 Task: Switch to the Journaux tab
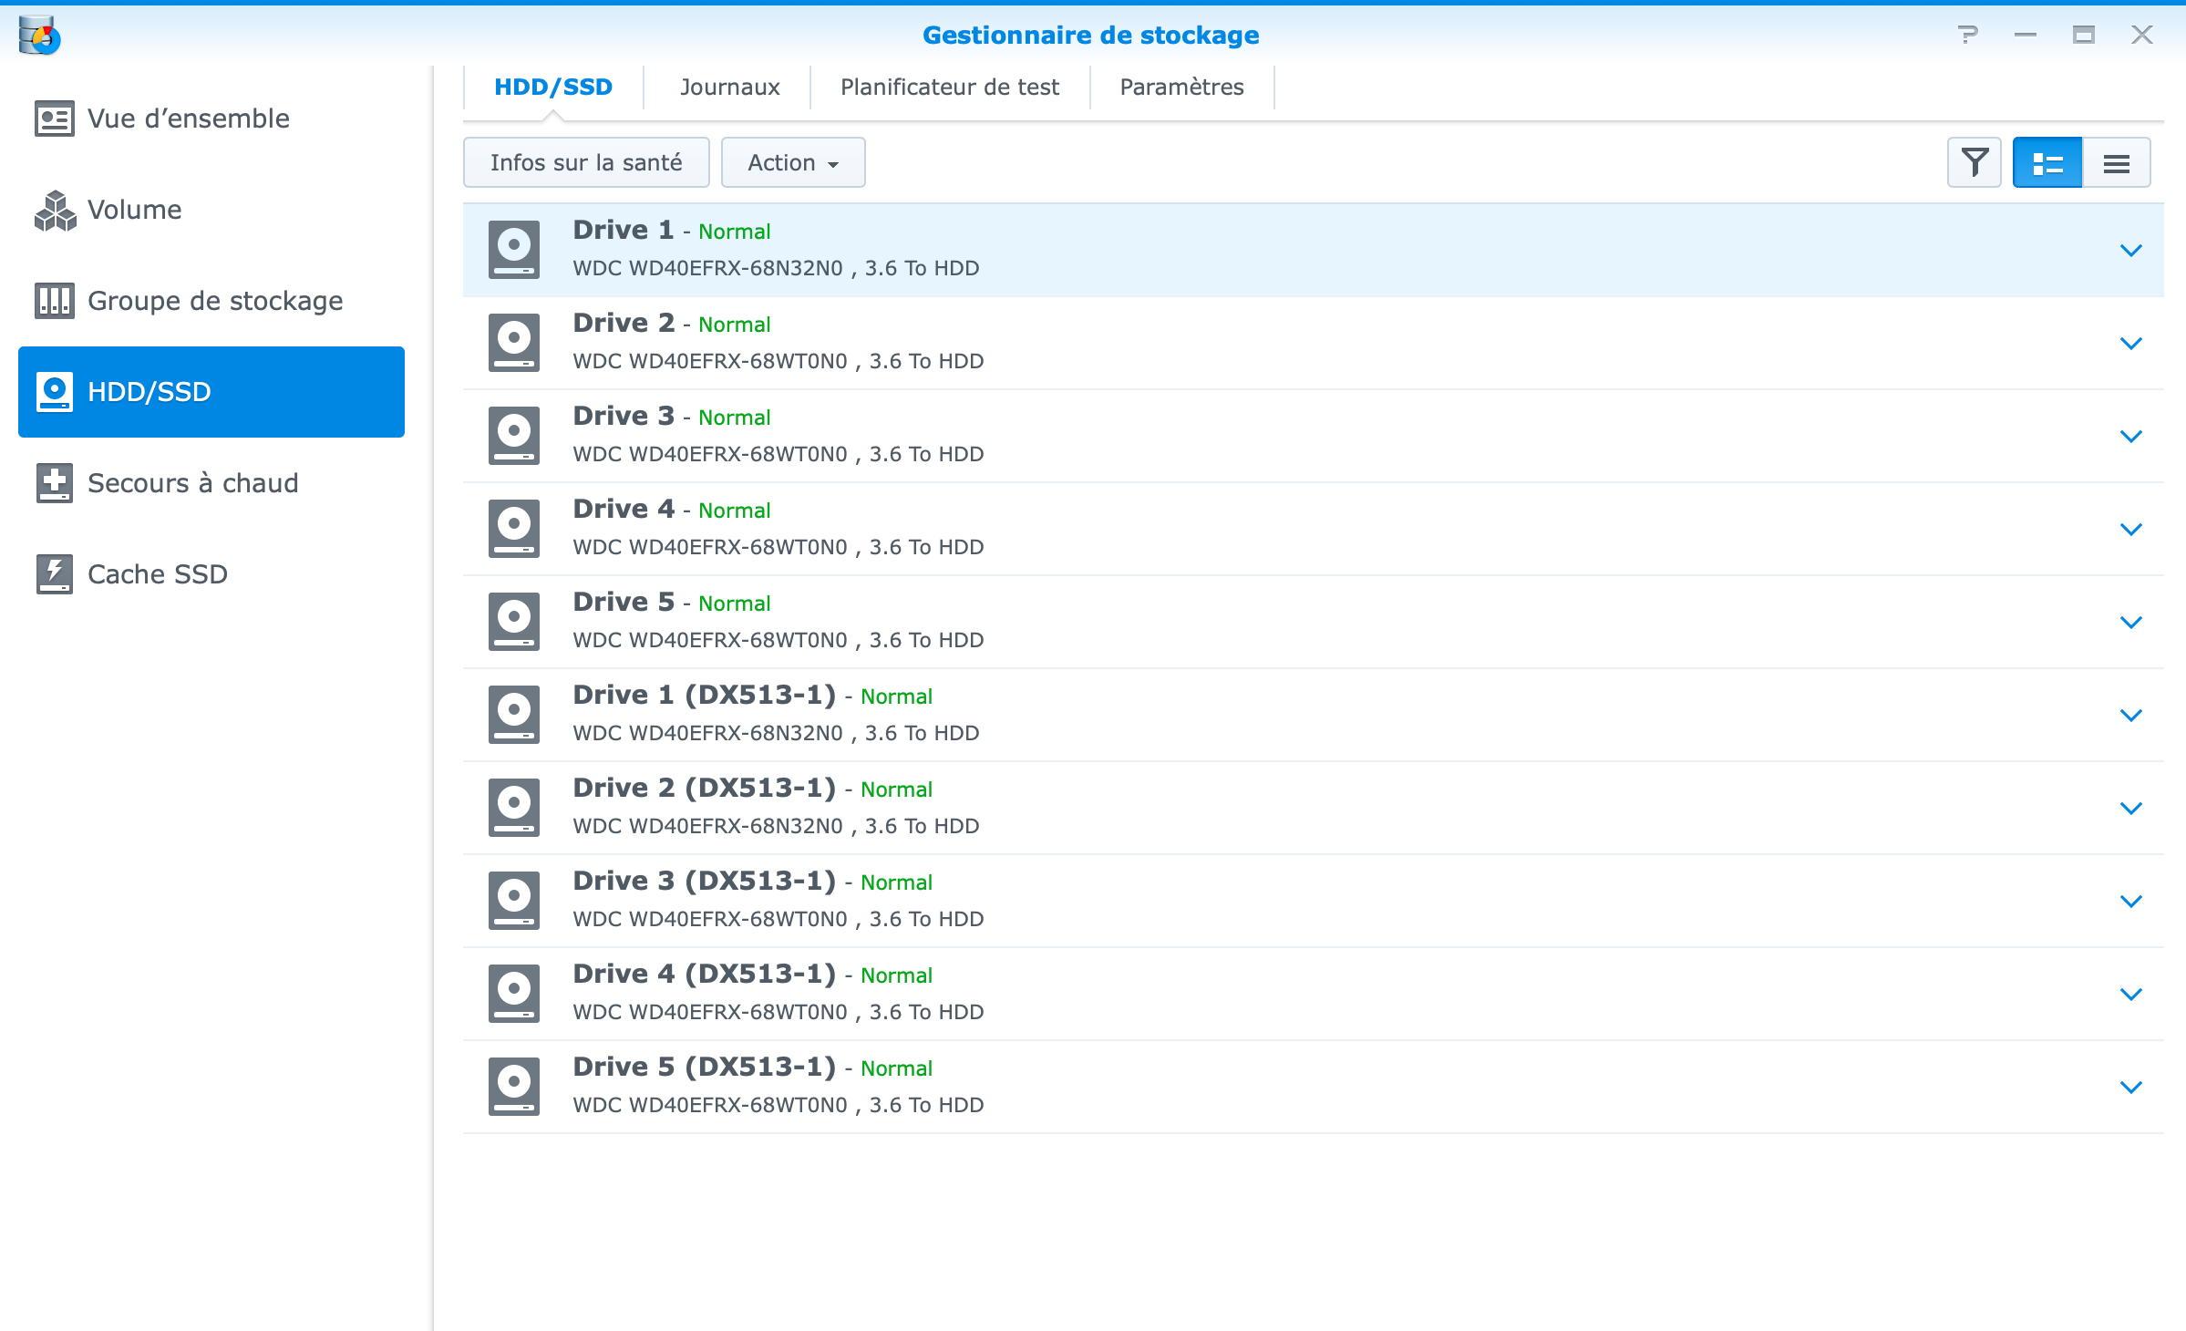(729, 88)
